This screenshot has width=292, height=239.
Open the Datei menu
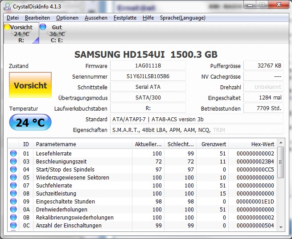[12, 18]
